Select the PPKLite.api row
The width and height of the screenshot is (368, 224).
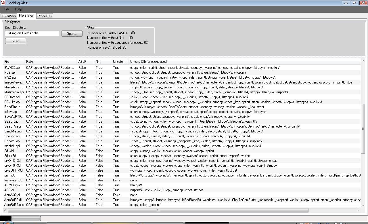click(x=182, y=102)
